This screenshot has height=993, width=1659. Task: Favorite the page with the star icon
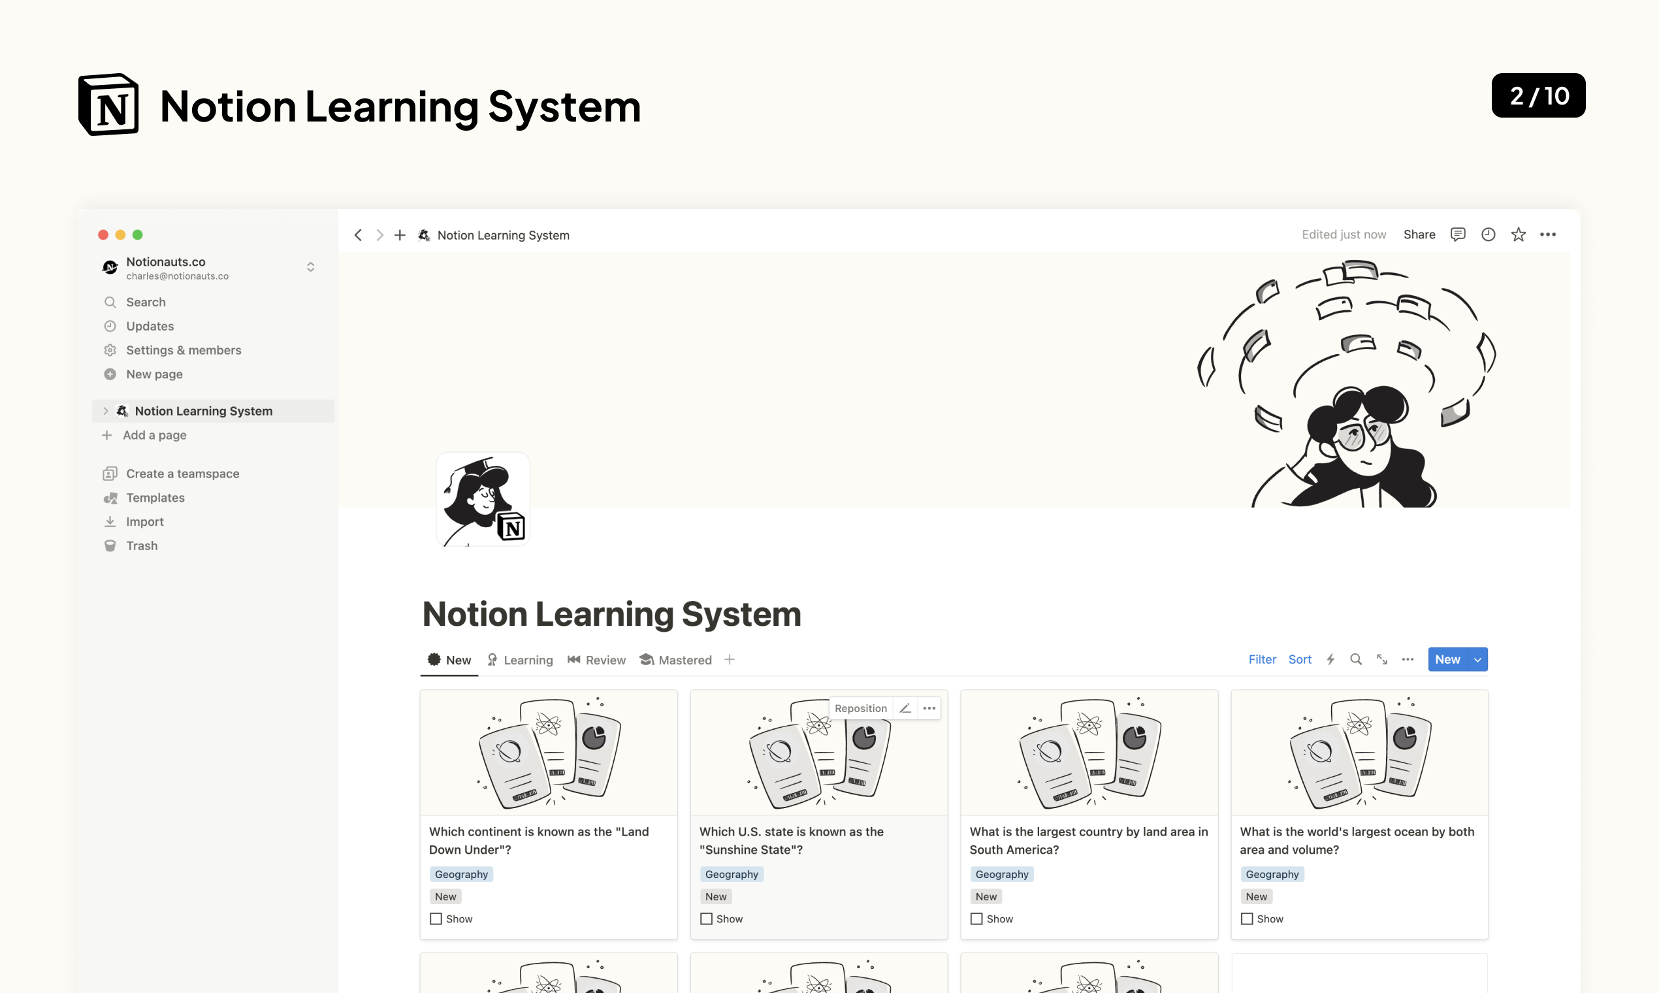1518,234
